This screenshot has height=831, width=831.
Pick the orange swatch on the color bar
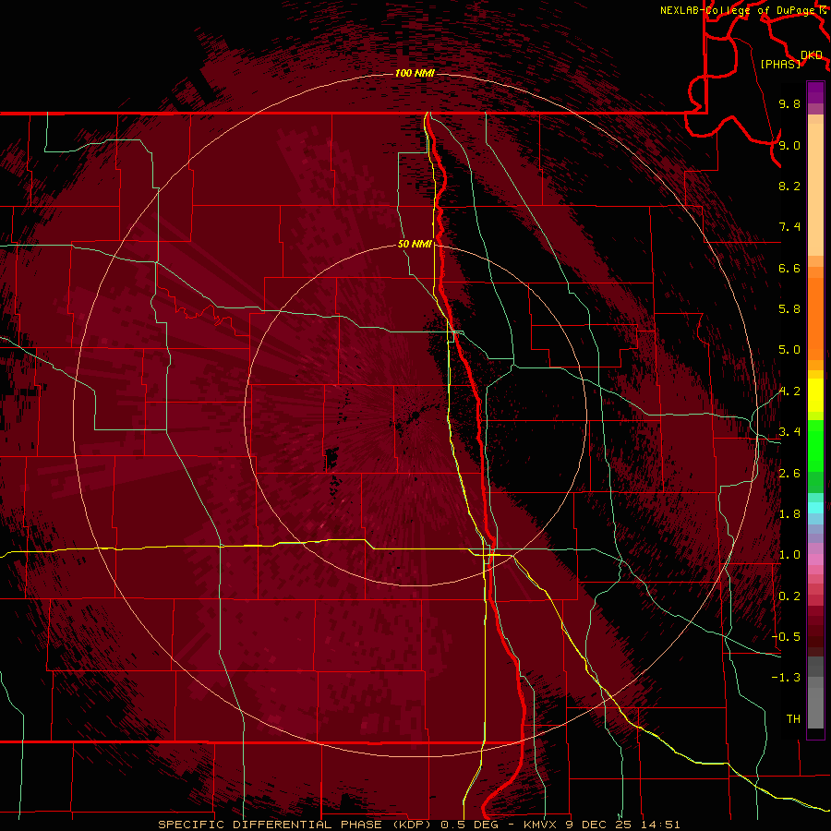click(x=815, y=318)
